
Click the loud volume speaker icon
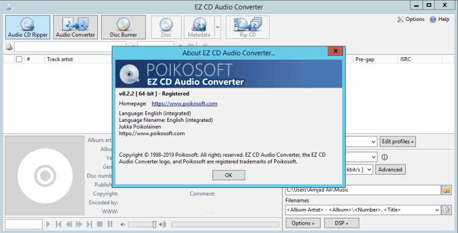coord(162,224)
